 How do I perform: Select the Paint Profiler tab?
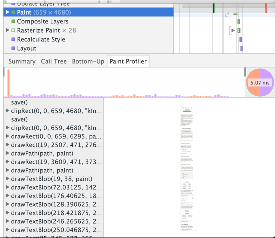pos(128,61)
